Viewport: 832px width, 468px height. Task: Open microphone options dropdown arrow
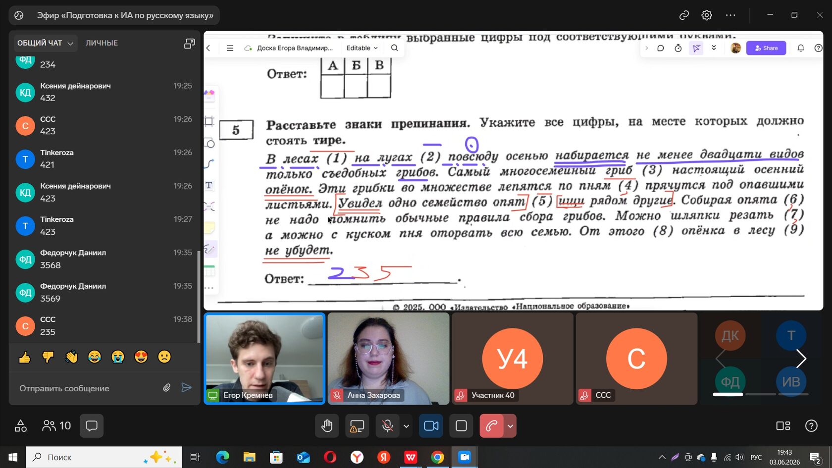point(406,426)
